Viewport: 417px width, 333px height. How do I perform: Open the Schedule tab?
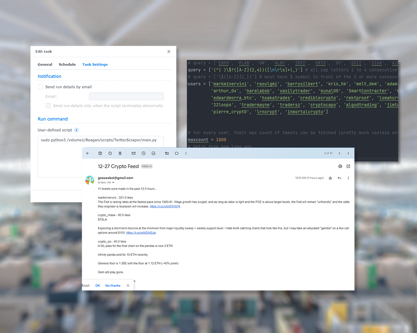67,65
